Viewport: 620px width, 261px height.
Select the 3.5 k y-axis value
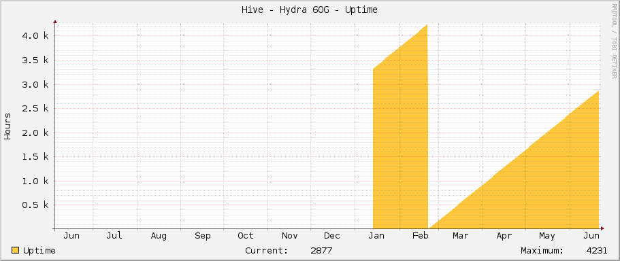point(35,60)
